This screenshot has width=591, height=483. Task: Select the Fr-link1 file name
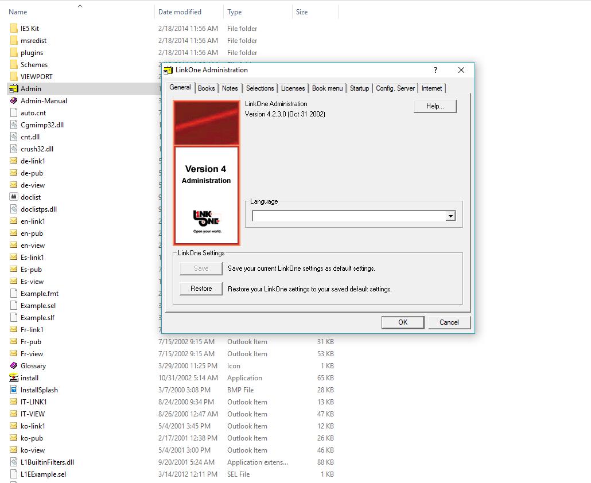pos(32,330)
